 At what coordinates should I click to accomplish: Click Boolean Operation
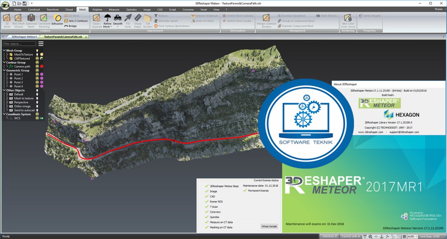[291, 16]
